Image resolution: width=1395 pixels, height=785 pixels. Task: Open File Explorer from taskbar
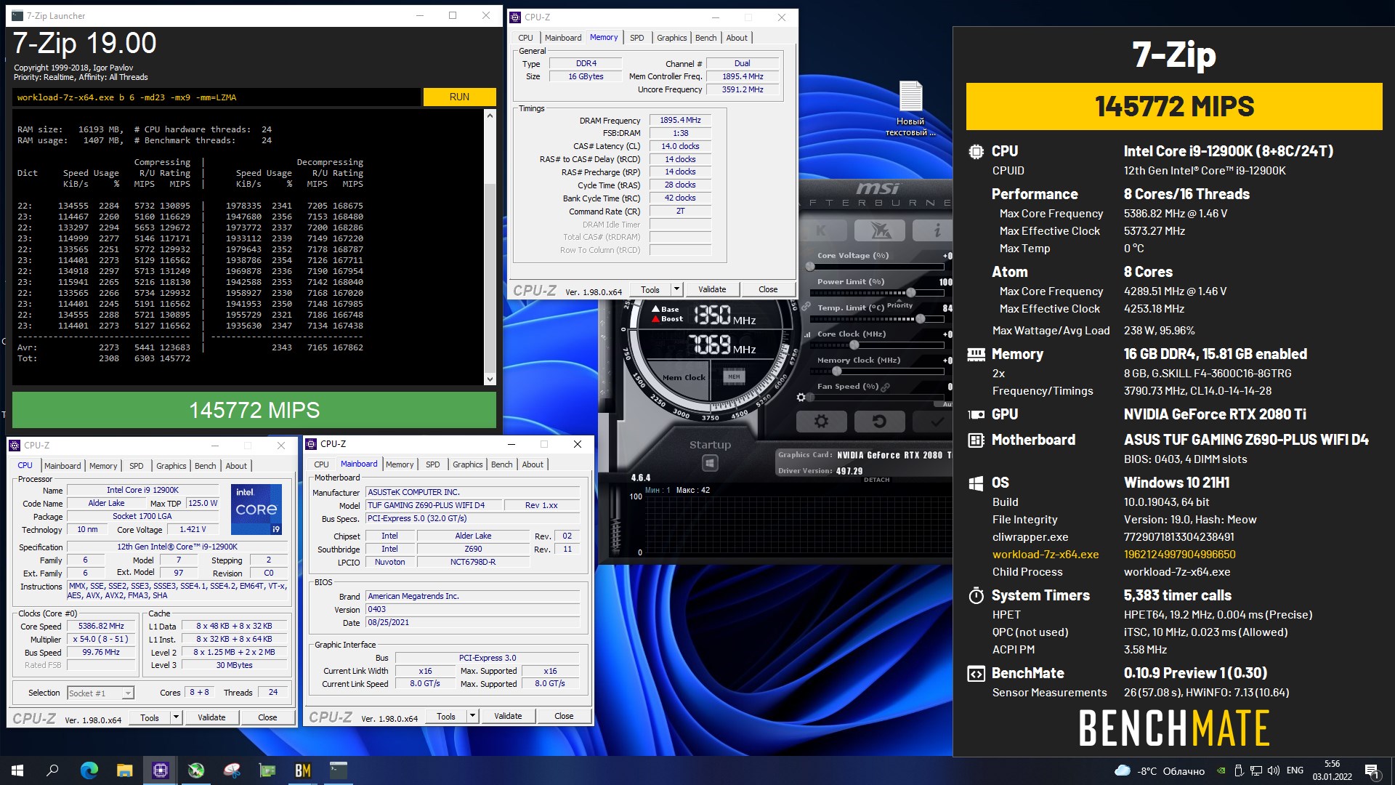point(124,770)
